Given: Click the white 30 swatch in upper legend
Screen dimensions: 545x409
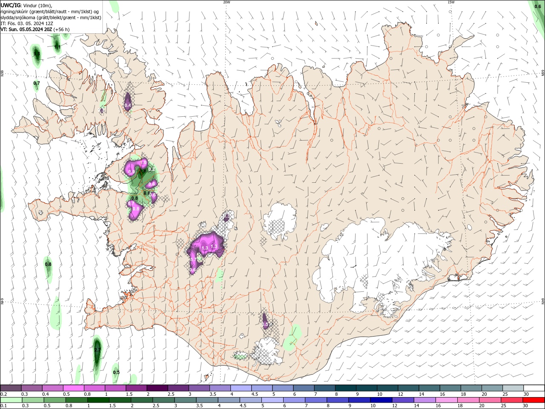Looking at the screenshot, I should [534, 388].
